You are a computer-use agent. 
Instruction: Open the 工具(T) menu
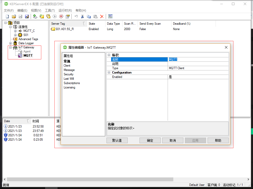click(50, 11)
